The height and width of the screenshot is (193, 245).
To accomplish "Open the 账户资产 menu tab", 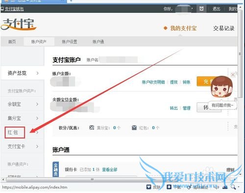I will click(39, 42).
